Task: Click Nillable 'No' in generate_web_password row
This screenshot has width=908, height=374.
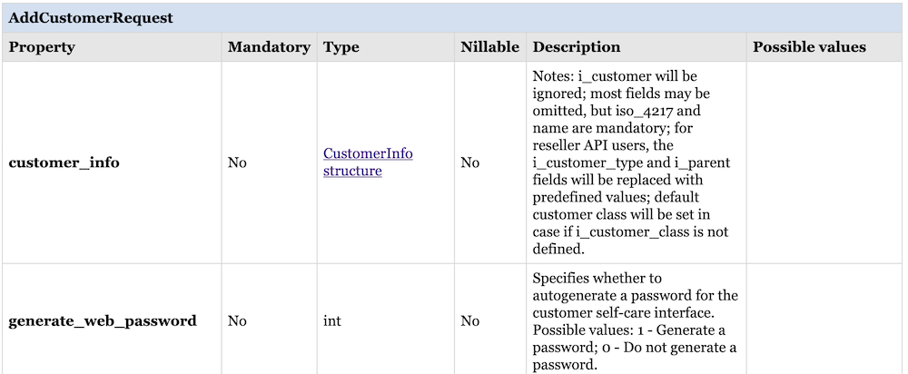Action: (469, 321)
